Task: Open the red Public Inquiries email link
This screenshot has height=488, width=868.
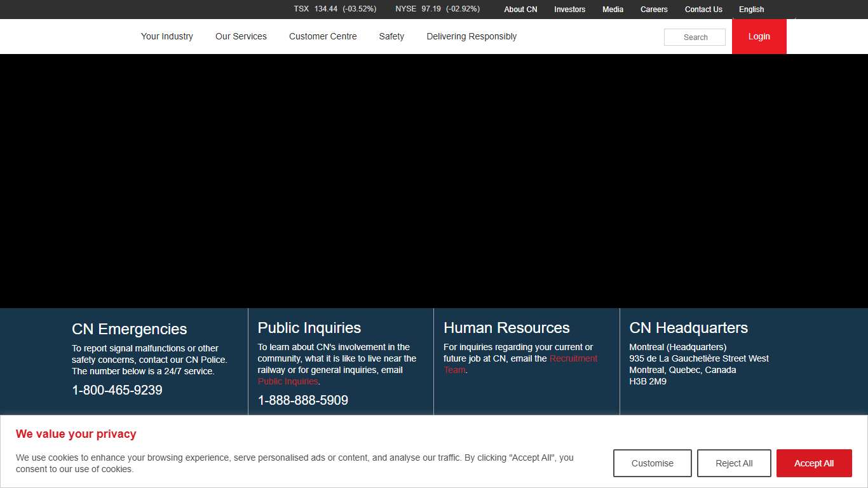Action: 288,381
